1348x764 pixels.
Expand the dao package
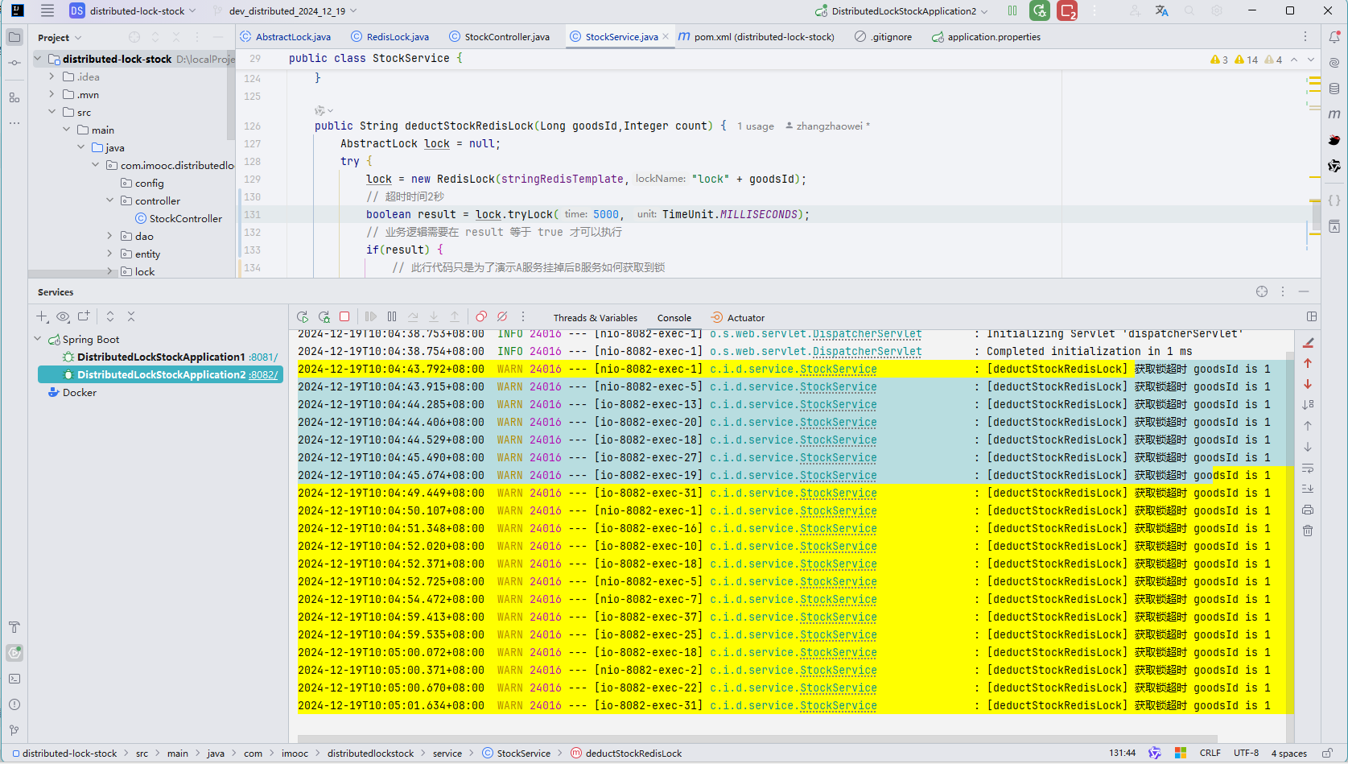pos(109,236)
